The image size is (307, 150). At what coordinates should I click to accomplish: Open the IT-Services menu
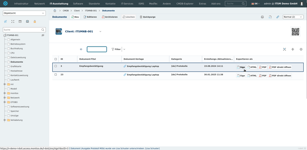(127, 4)
